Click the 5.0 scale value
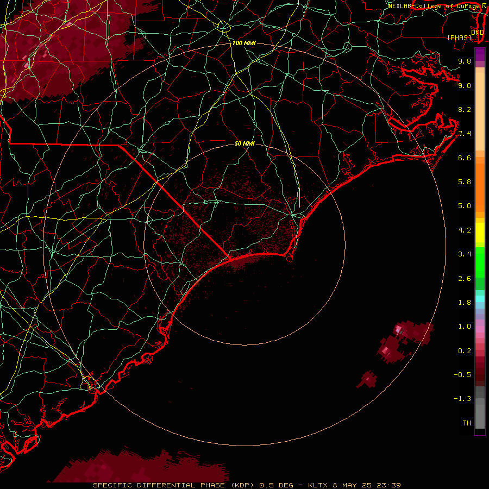 [465, 206]
